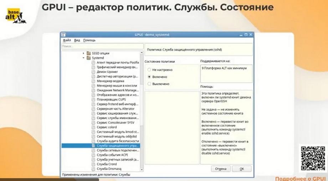
Task: Click the Отмена button
Action: point(221,169)
